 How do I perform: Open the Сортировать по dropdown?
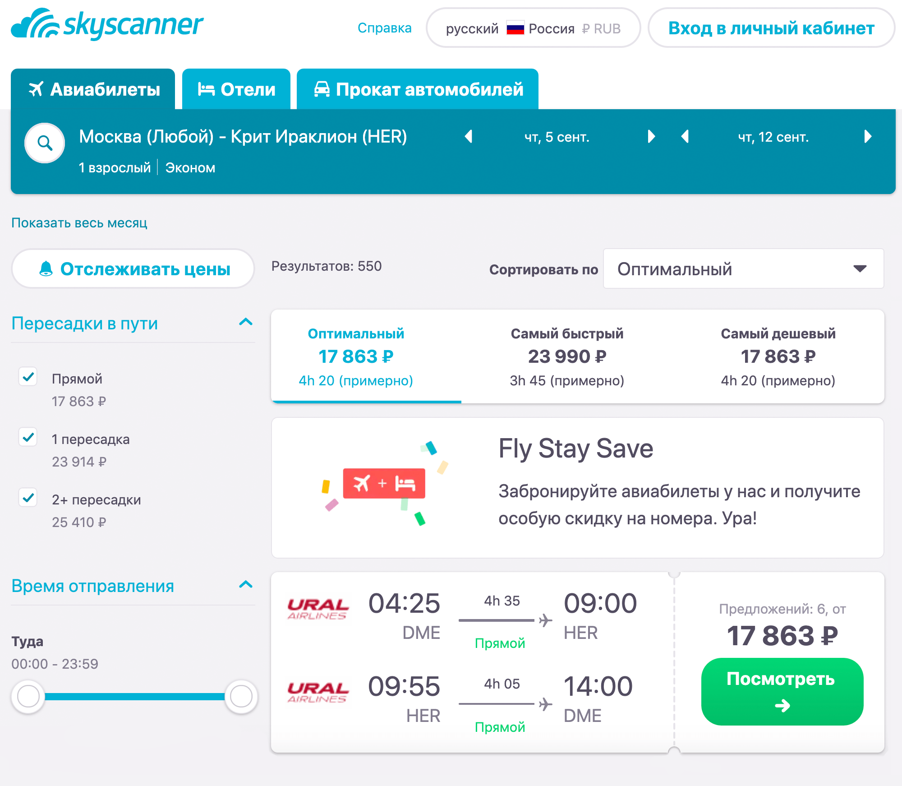[743, 269]
